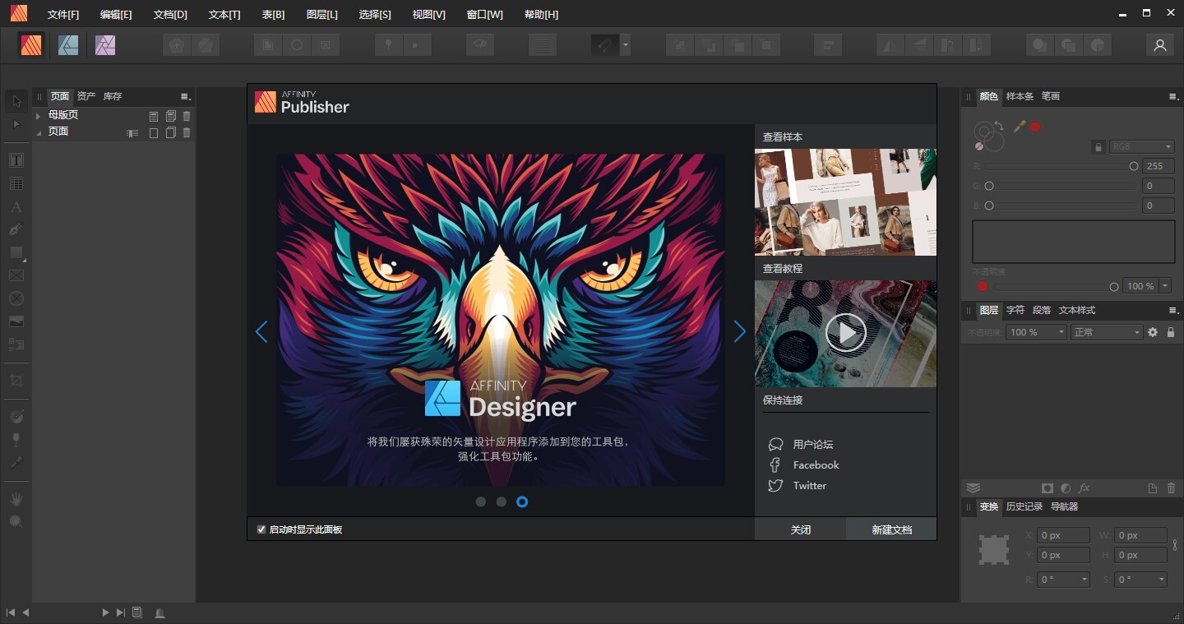Click the layer effects fx icon

coord(1085,488)
